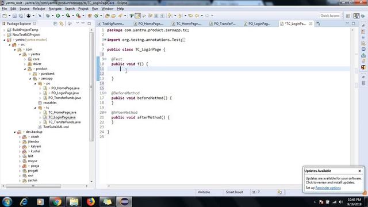The image size is (368, 207).
Task: Click the Package Explorer horizontal scrollbar
Action: pos(33,186)
